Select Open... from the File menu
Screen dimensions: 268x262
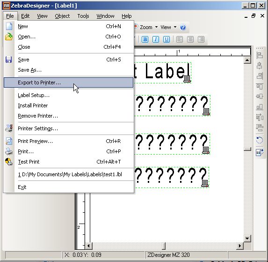68,37
